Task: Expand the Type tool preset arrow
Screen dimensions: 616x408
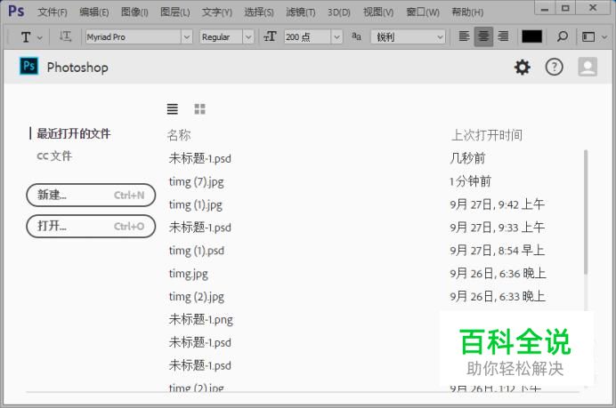Action: (x=40, y=38)
